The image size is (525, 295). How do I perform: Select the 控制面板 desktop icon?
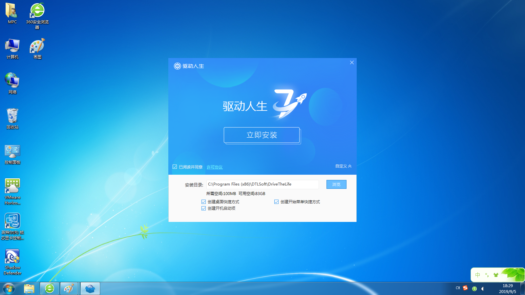(x=12, y=154)
